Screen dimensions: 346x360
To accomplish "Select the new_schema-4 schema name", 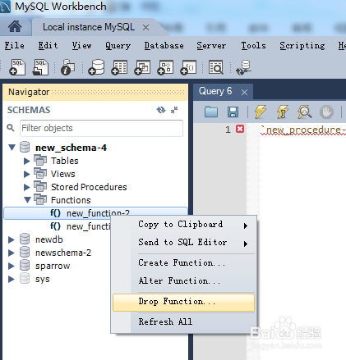I will pos(71,148).
